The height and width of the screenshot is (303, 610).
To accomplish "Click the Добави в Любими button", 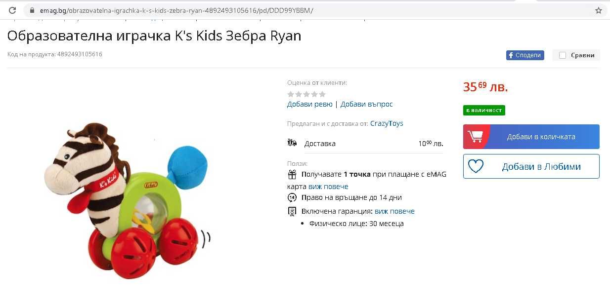I will [x=531, y=166].
